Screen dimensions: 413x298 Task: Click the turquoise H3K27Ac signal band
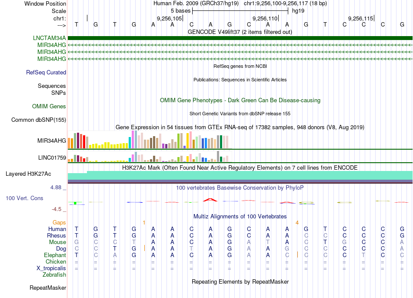click(x=240, y=175)
